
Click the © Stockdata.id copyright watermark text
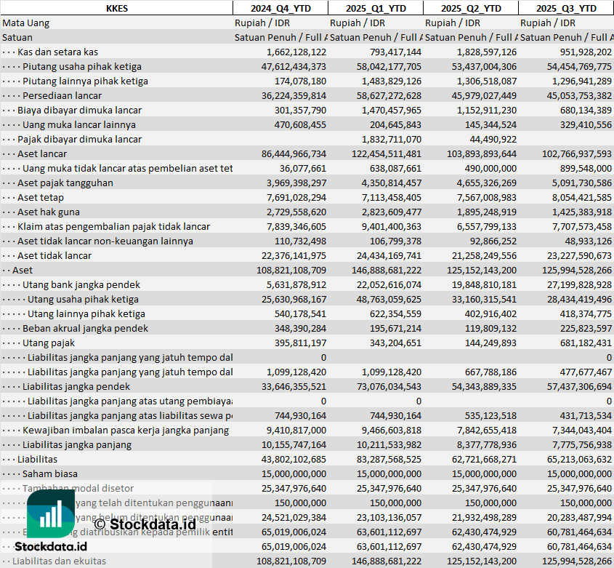coord(144,522)
